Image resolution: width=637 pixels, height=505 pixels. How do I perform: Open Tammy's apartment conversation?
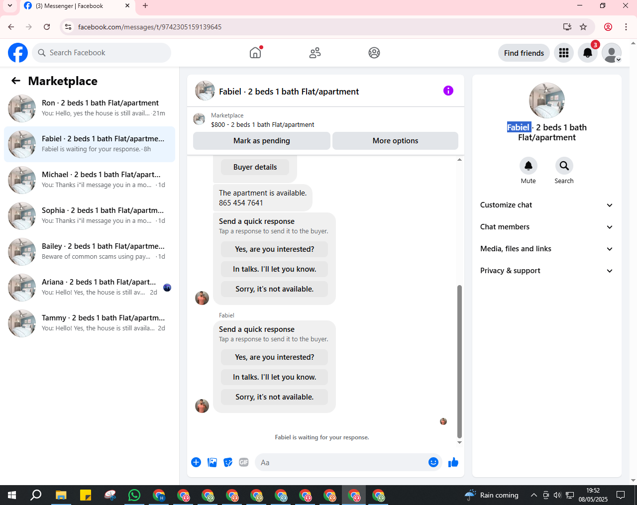click(90, 323)
